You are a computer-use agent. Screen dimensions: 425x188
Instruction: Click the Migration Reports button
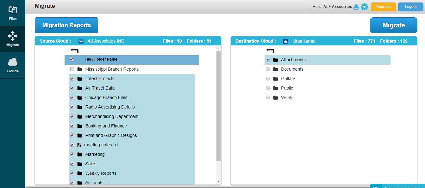tap(66, 25)
